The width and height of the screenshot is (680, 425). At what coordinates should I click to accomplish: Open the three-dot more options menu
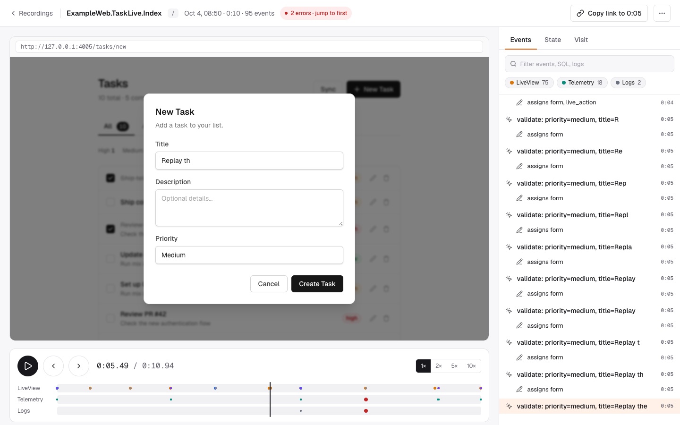point(662,13)
